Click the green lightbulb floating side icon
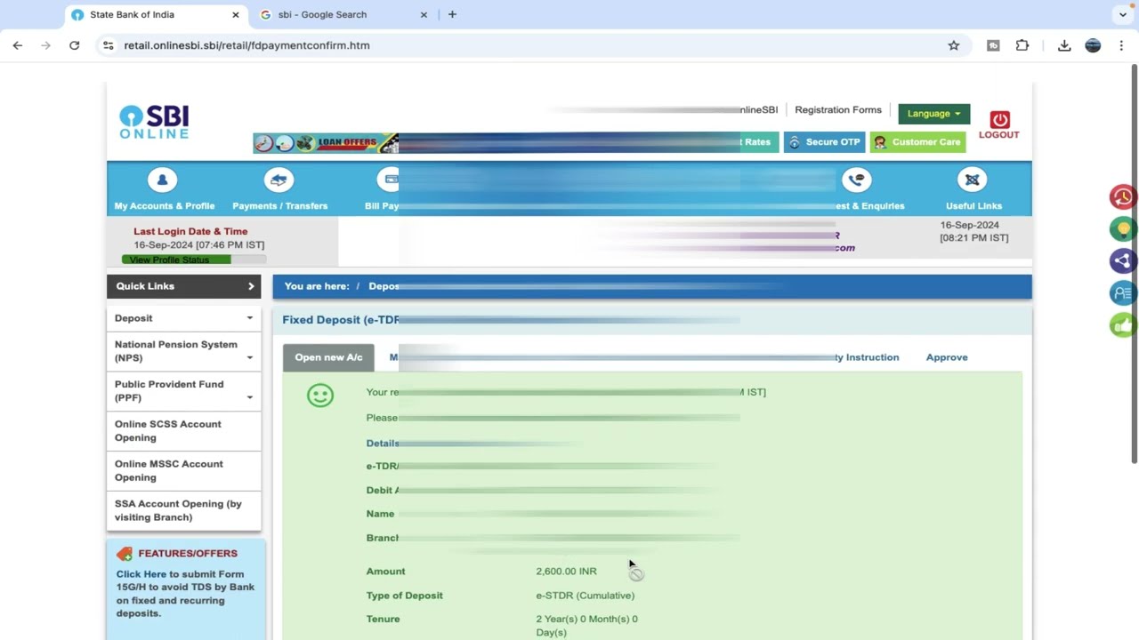This screenshot has width=1139, height=640. (x=1123, y=228)
